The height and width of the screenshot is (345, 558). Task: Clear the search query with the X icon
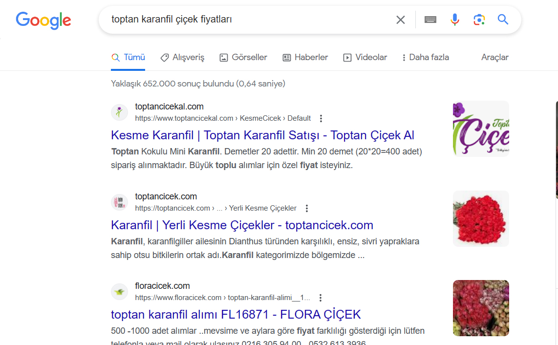[400, 20]
